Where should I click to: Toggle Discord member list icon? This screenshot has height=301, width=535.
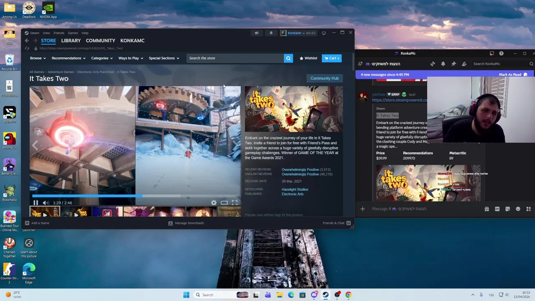tap(464, 64)
